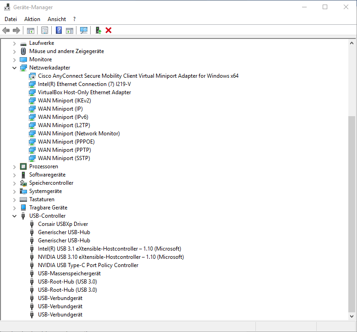Click the Tragbare Geräte icon

click(23, 208)
